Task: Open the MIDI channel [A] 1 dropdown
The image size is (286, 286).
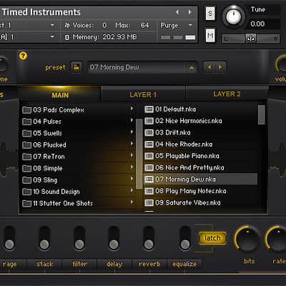Action: [52, 36]
